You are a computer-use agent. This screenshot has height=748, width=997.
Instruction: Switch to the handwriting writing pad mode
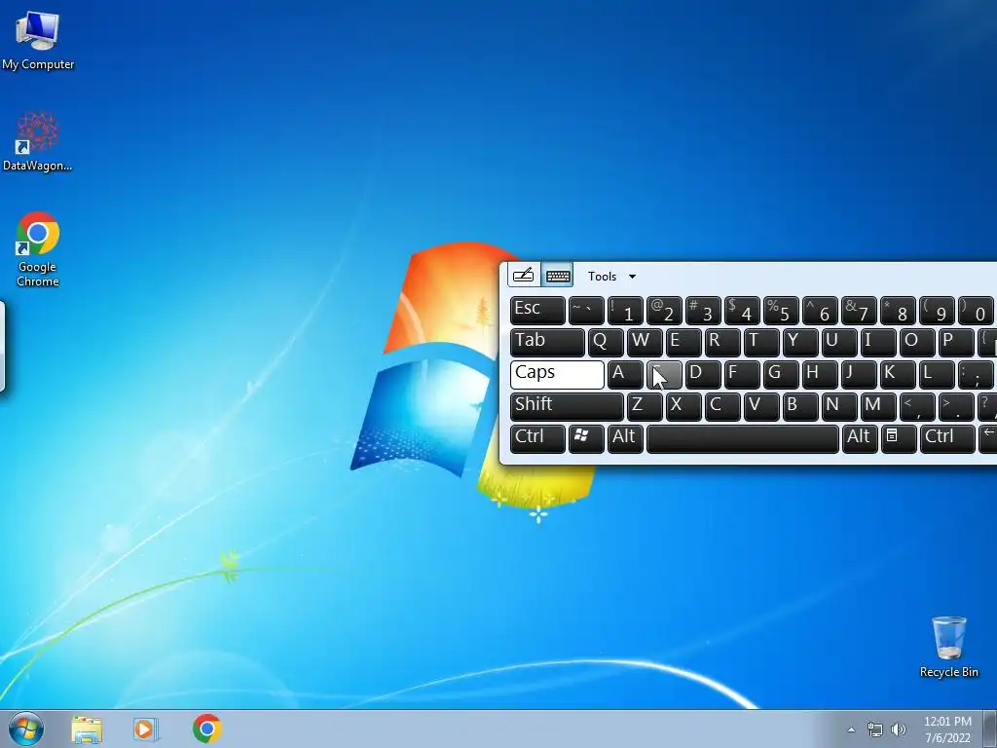click(x=524, y=276)
